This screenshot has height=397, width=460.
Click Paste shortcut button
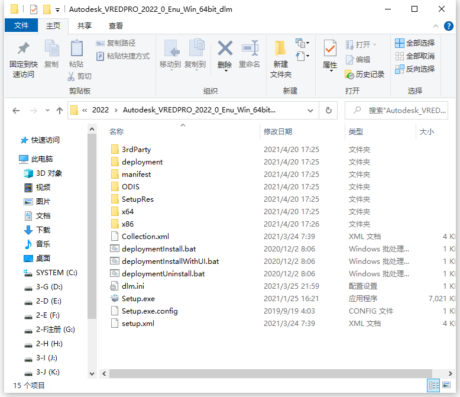point(123,56)
